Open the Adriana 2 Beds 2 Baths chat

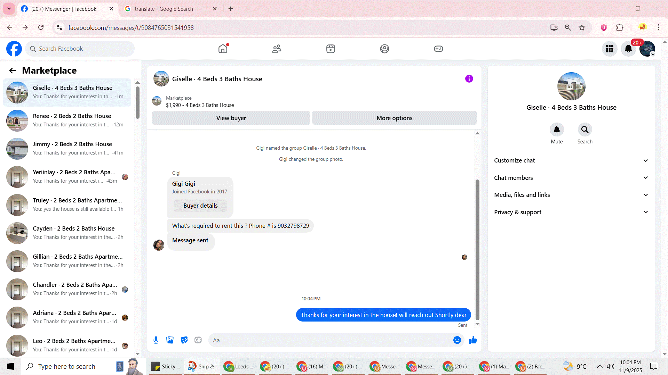[x=67, y=317]
